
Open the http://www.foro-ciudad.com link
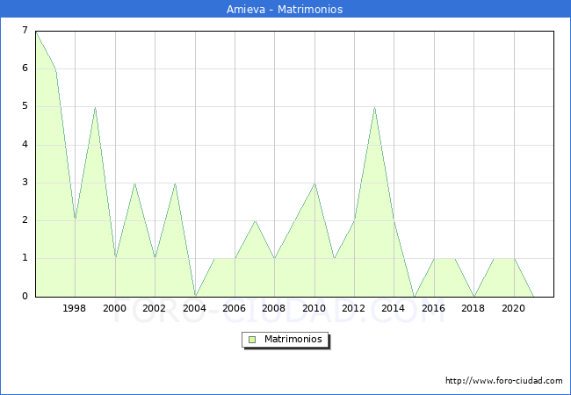tap(504, 381)
